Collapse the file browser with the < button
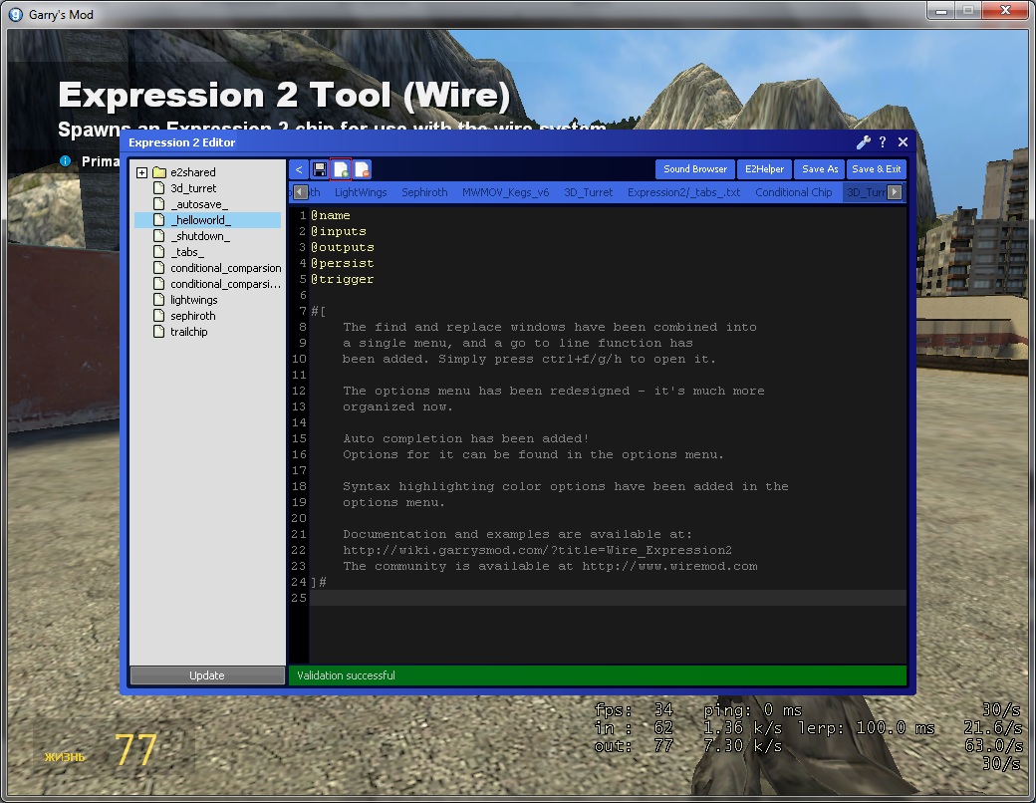1036x803 pixels. (x=299, y=169)
